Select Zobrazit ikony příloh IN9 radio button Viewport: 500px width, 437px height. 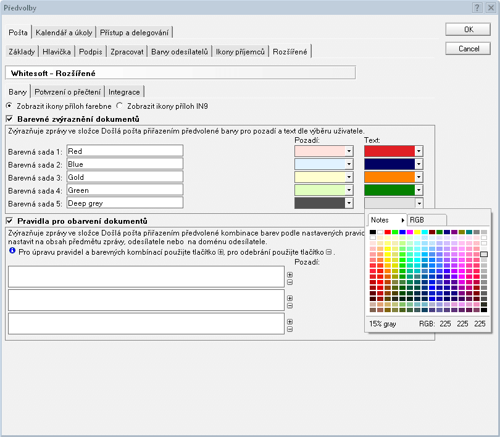(120, 106)
